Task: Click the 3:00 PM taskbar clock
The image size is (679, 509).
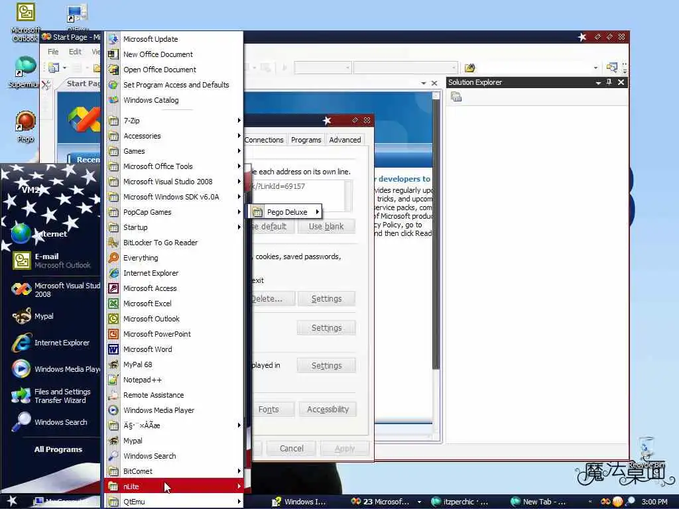Action: tap(654, 502)
